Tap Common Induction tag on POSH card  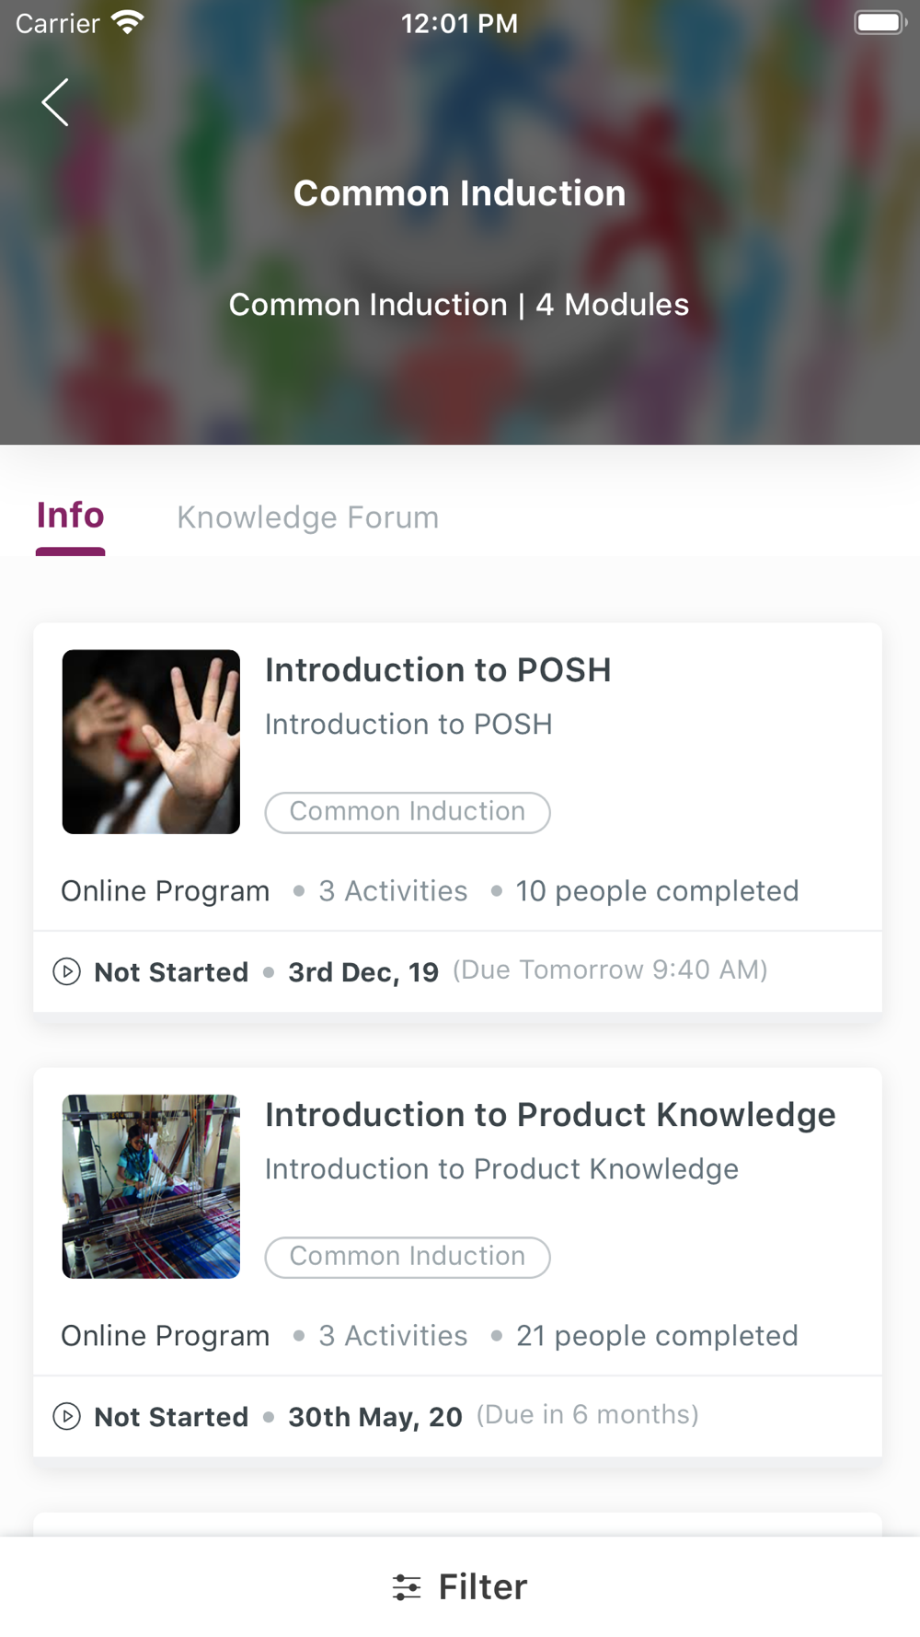[408, 812]
